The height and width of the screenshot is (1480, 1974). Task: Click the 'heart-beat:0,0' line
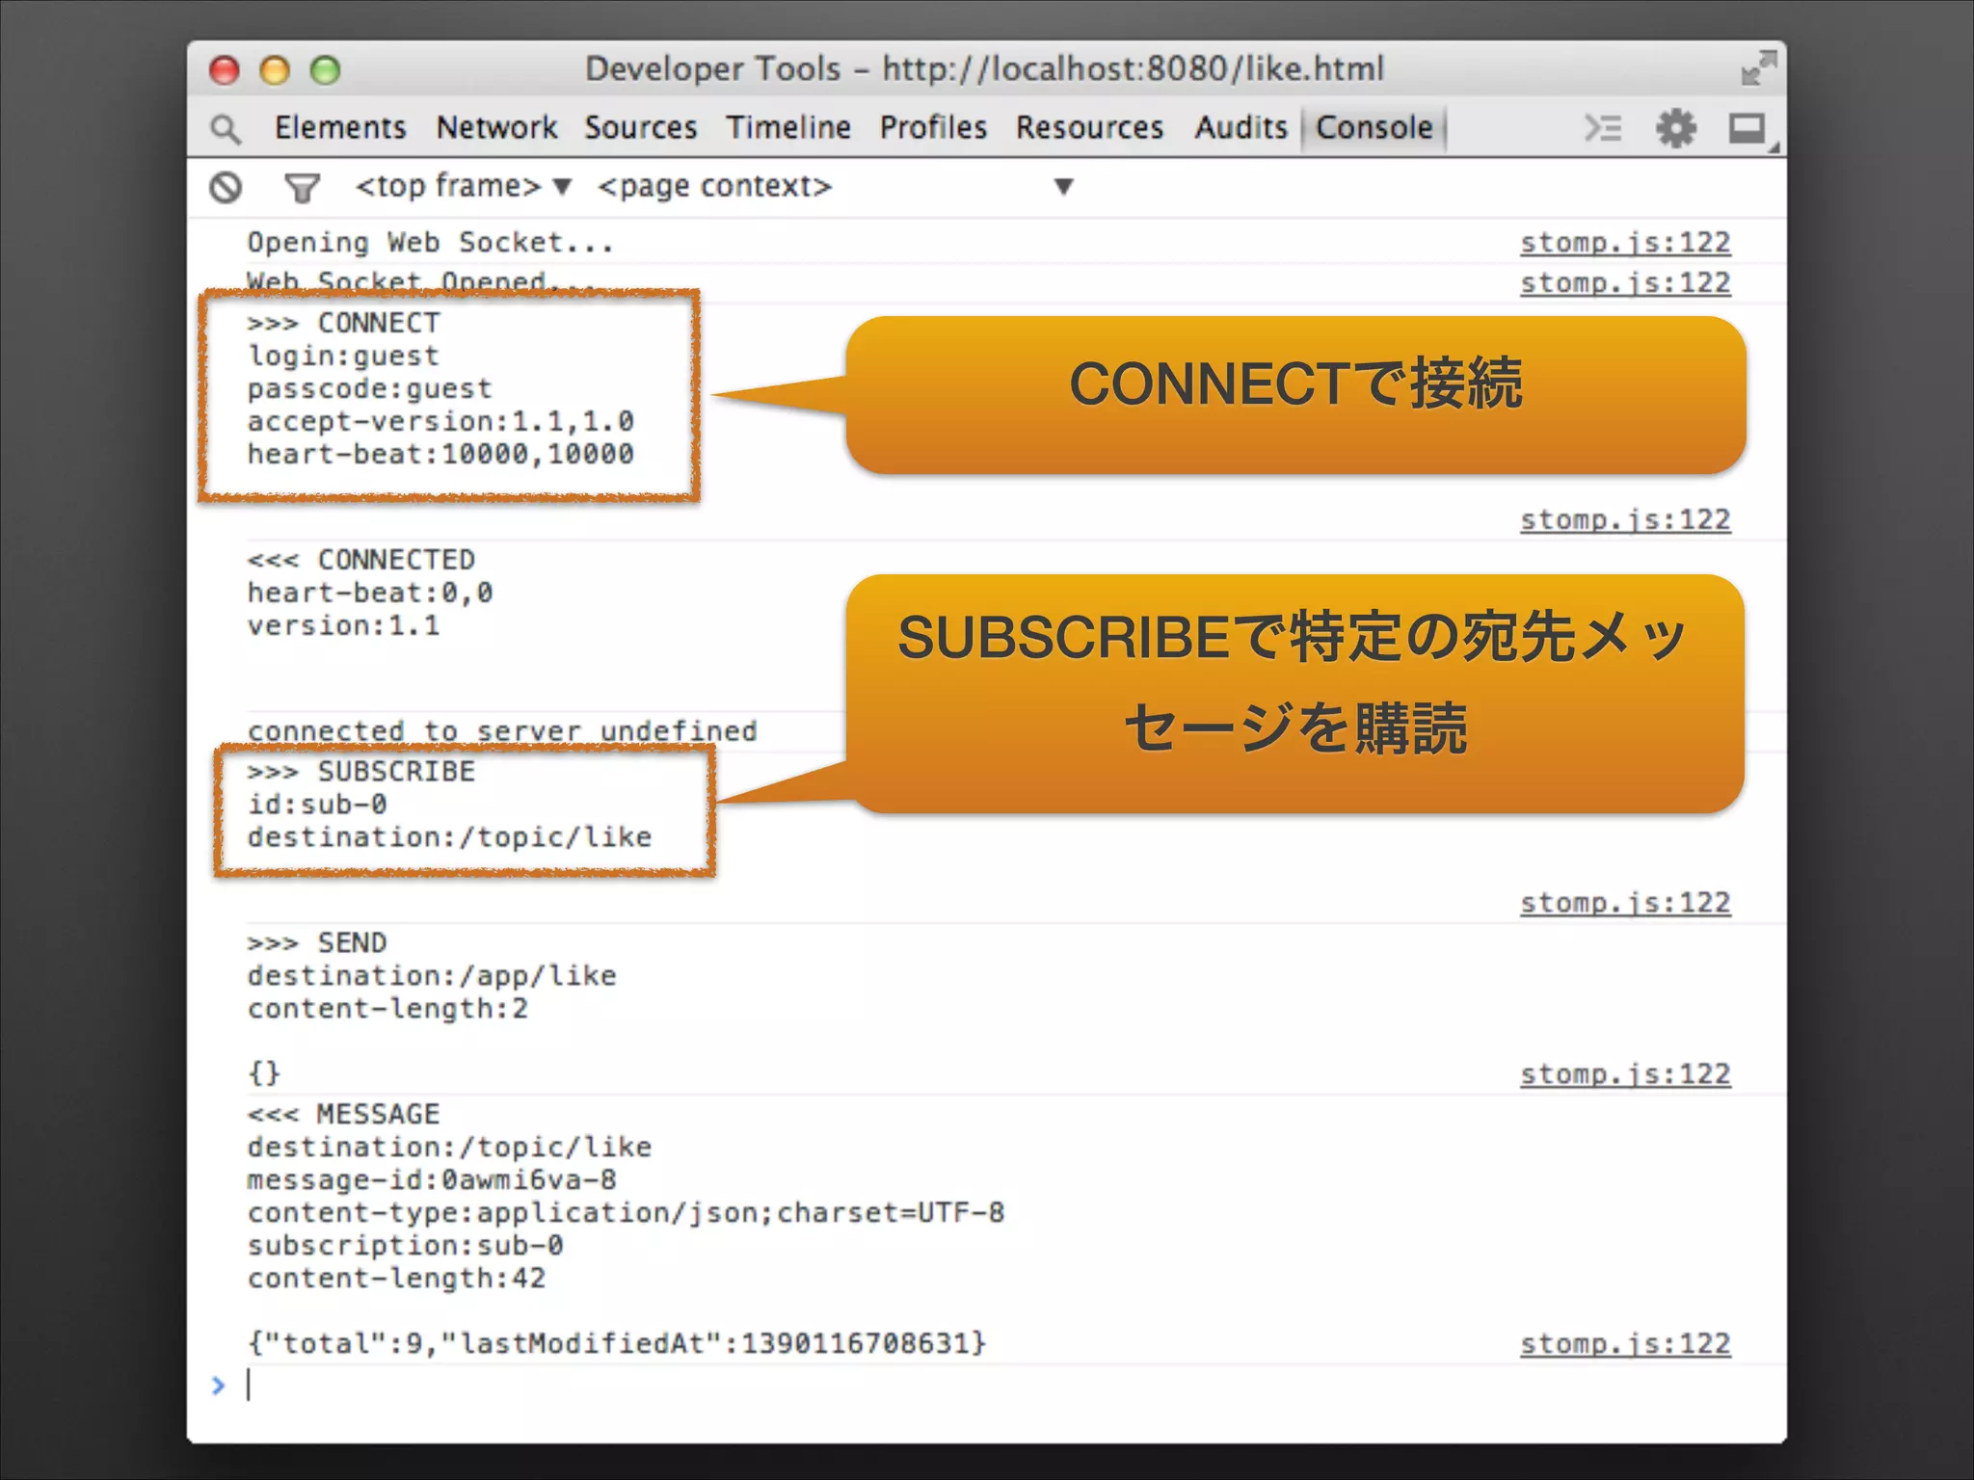[369, 593]
